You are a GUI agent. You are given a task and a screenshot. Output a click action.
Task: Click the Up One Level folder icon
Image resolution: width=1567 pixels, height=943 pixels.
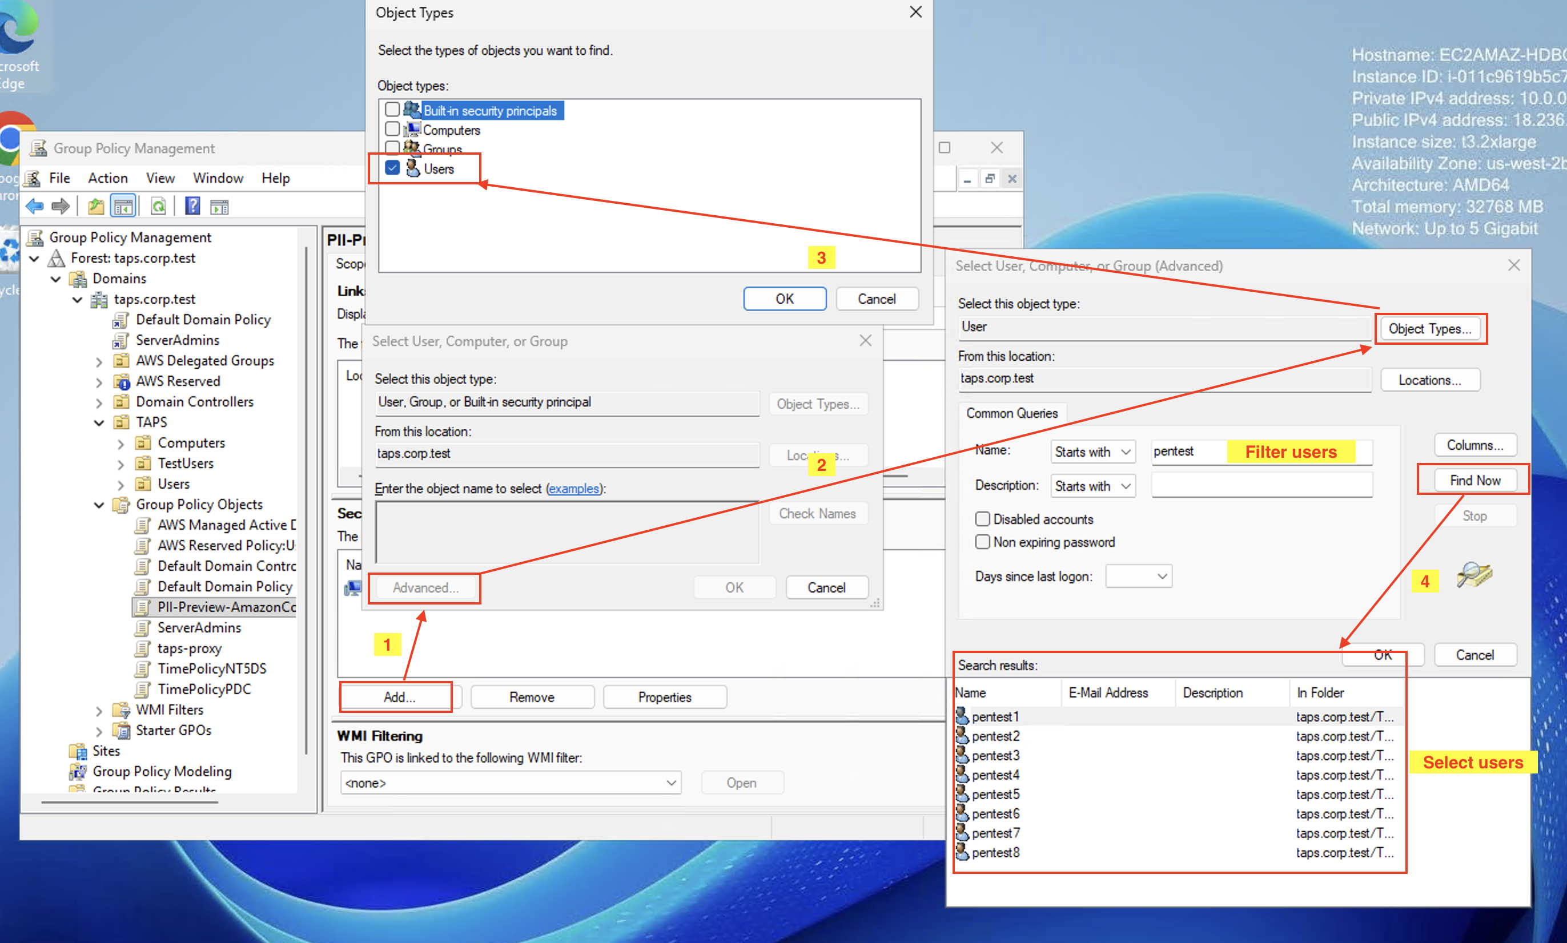coord(95,206)
